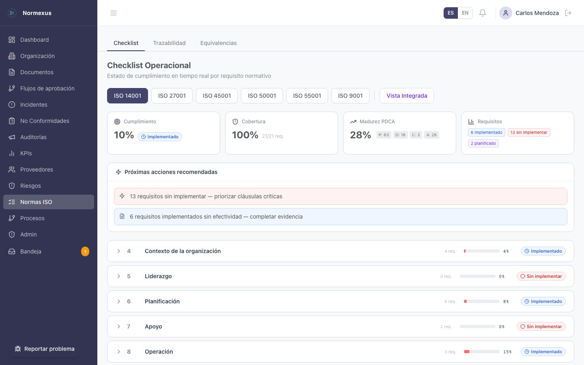
Task: Switch to the Trazabilidad tab
Action: tap(169, 43)
